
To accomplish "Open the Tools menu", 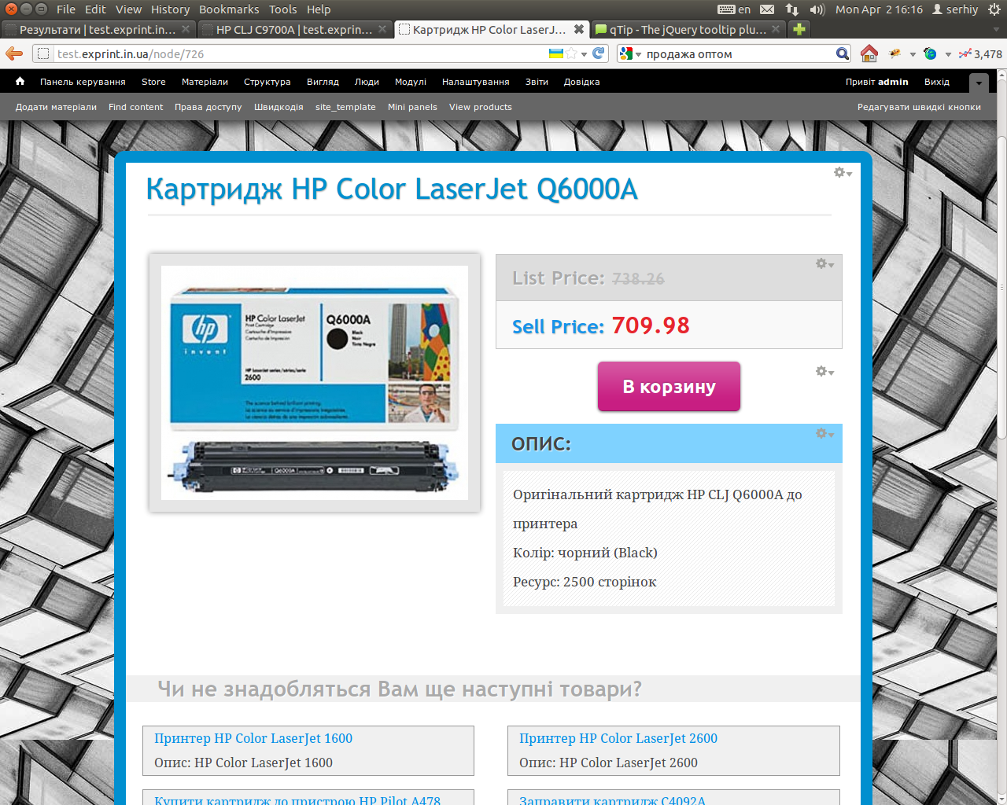I will (x=282, y=9).
